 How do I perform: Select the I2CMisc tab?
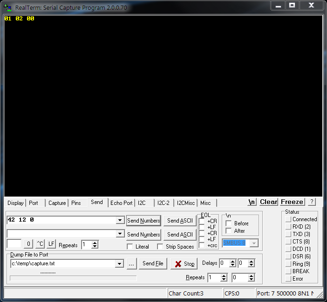click(x=185, y=203)
